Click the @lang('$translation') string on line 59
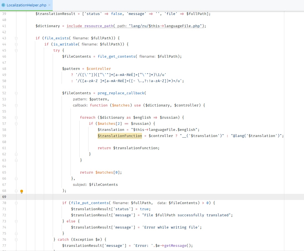 256,136
